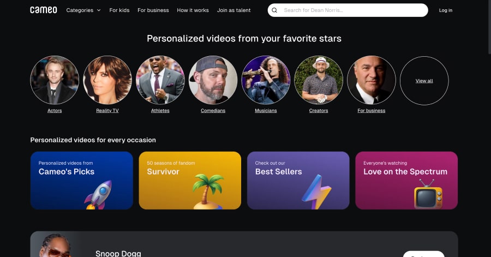Viewport: 491px width, 257px height.
Task: Click the Athletes text link
Action: [160, 111]
